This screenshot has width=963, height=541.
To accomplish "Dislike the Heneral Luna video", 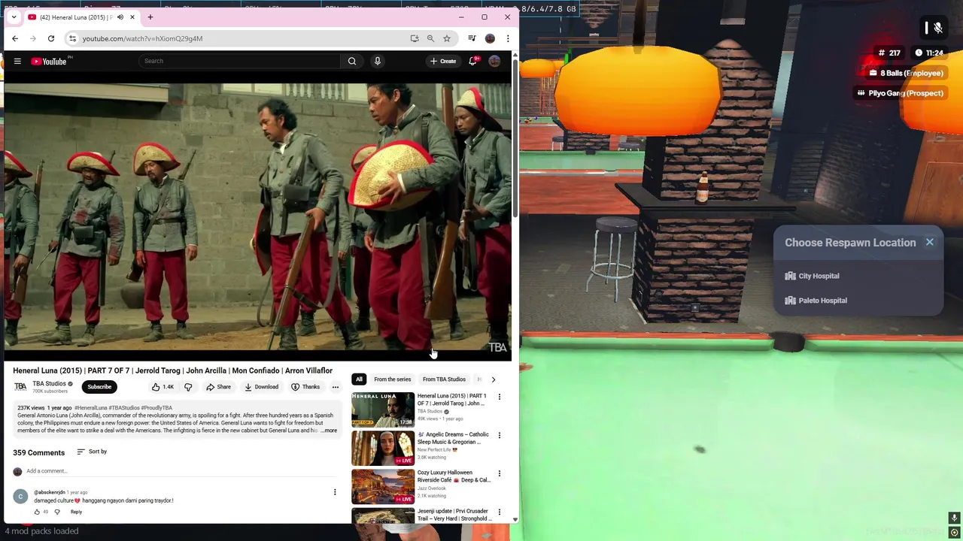I will tap(188, 387).
